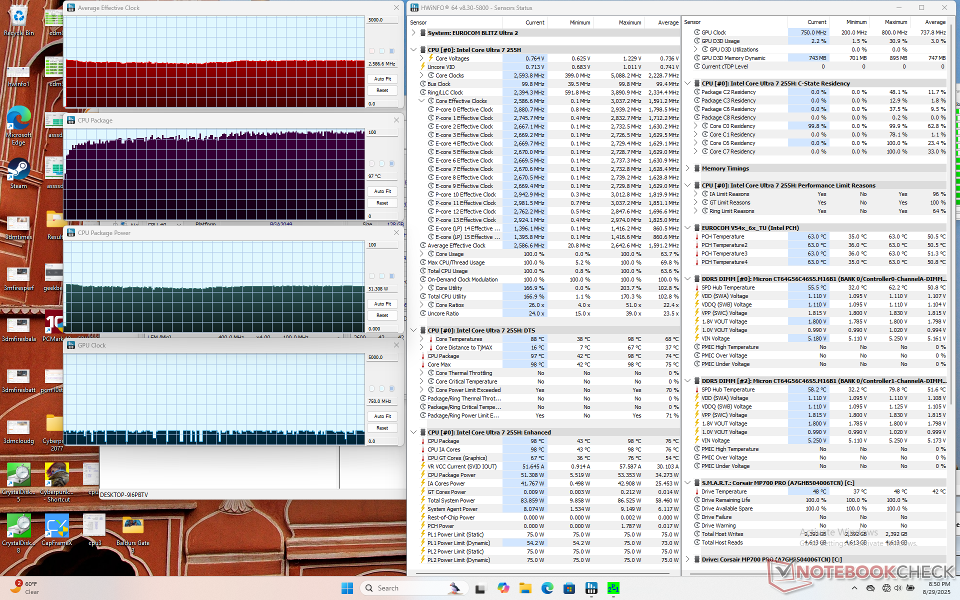Viewport: 960px width, 600px height.
Task: Collapse the C-State Residency section
Action: [x=687, y=83]
